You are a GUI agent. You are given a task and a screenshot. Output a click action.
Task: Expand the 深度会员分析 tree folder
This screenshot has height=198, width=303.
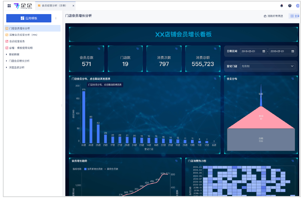pyautogui.click(x=7, y=68)
